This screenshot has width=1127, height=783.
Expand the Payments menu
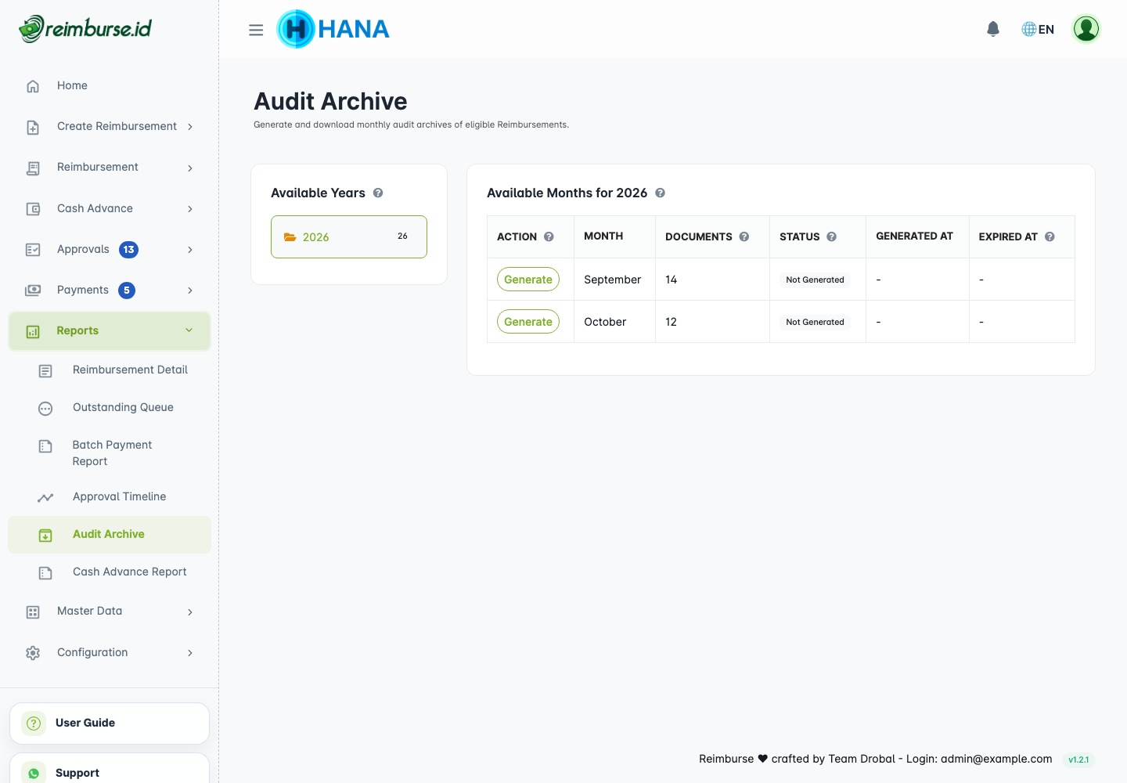point(110,290)
